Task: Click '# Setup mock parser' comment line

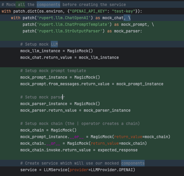Action: pyautogui.click(x=43, y=97)
